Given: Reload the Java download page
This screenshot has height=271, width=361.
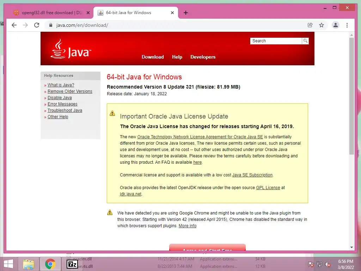Looking at the screenshot, I should coord(37,25).
